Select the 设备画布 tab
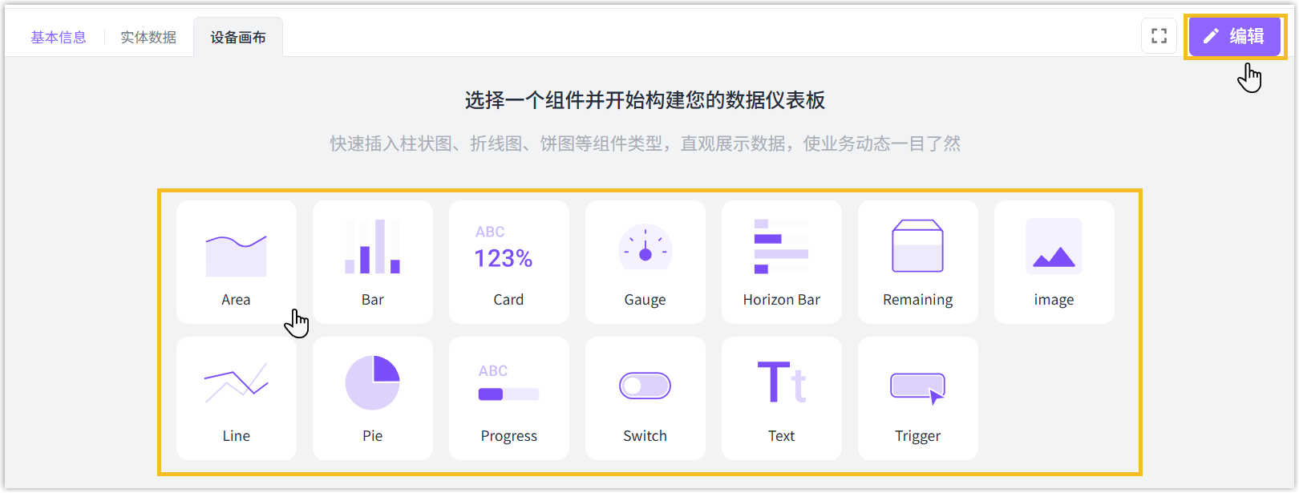This screenshot has width=1299, height=493. click(238, 38)
